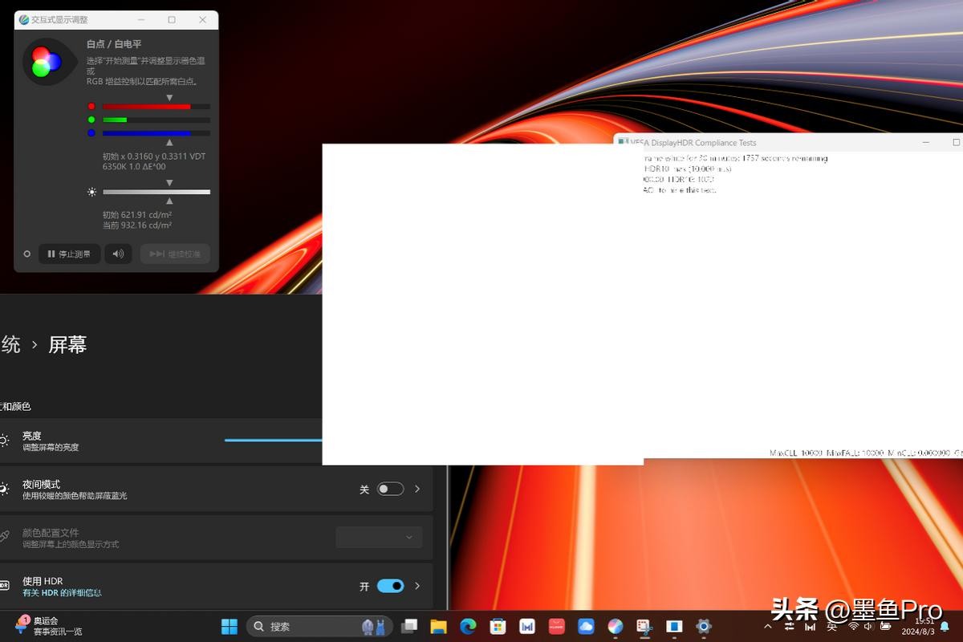Screen dimensions: 963x642
Task: Adjust the 亮度 brightness slider
Action: [273, 440]
